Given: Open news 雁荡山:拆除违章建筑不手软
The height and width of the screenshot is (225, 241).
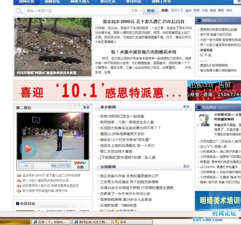Looking at the screenshot, I should 122,134.
